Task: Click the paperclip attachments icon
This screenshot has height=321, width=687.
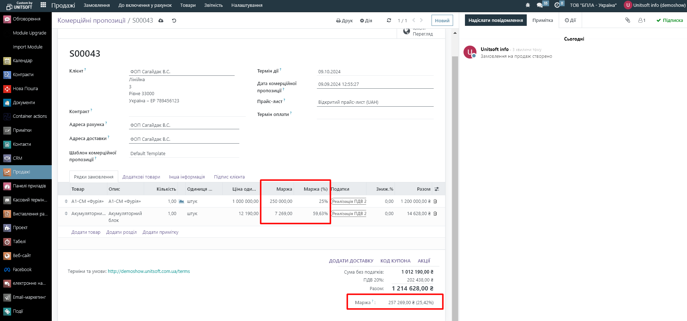Action: 627,20
